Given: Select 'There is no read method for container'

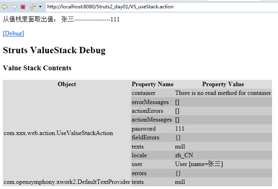Looking at the screenshot, I should pos(223,93).
